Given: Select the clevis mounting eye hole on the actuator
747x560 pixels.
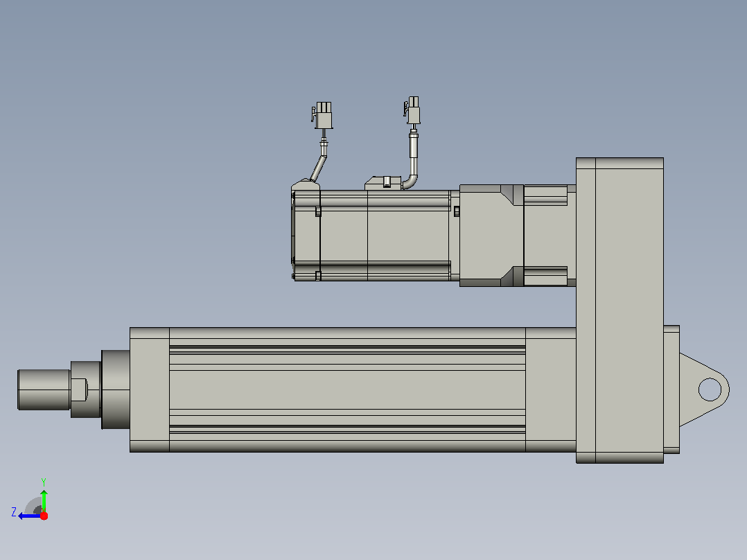Looking at the screenshot, I should [710, 390].
